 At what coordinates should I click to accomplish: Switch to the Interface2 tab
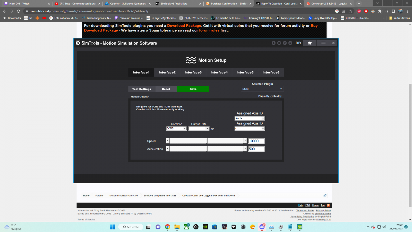(167, 72)
